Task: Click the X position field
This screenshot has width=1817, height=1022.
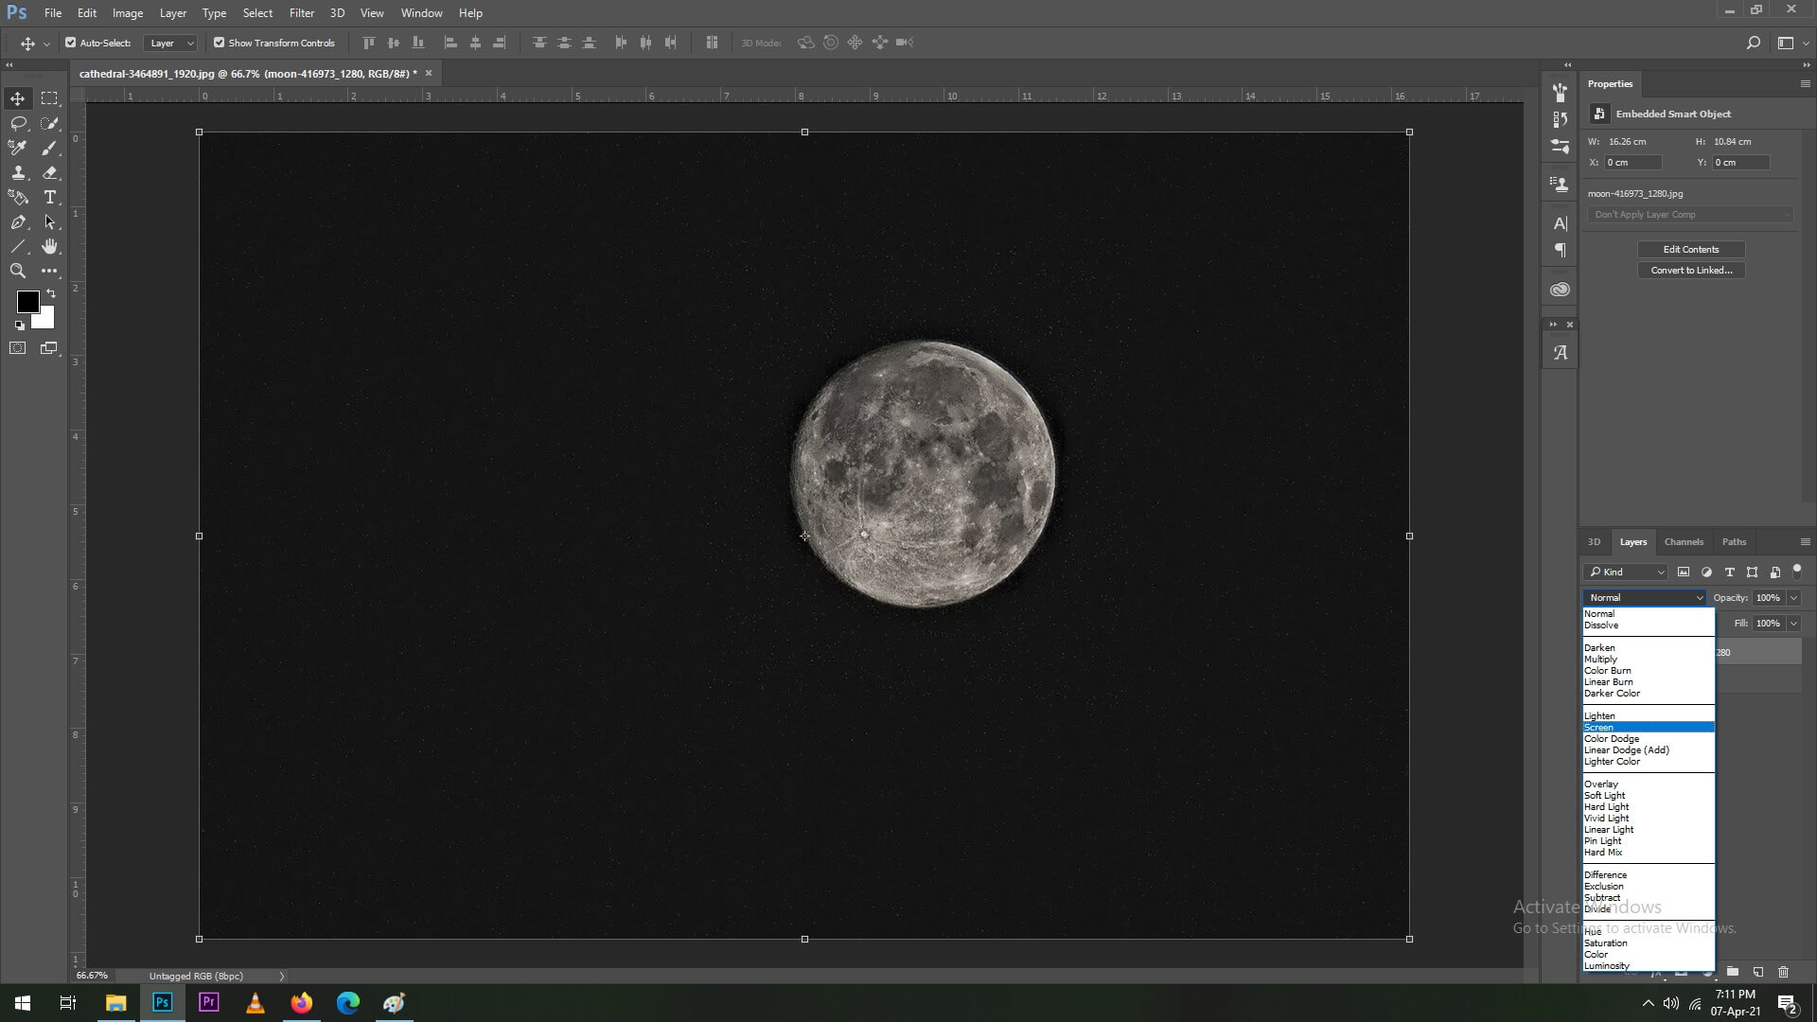Action: coord(1632,163)
